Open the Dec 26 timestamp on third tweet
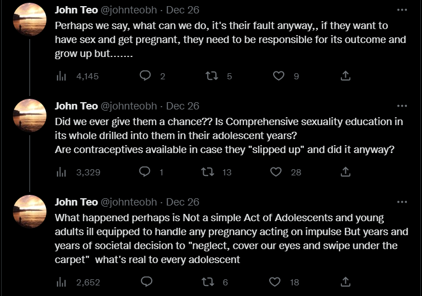 [x=182, y=202]
